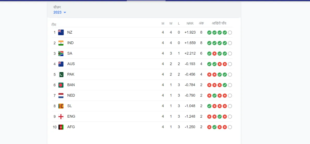Select the AFG team name
This screenshot has height=144, width=310.
click(71, 127)
